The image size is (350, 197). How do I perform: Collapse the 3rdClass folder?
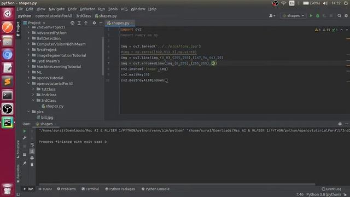[33, 100]
